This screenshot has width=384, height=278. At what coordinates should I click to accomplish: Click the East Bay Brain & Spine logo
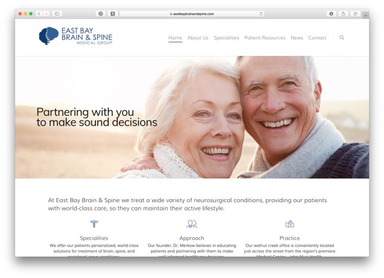(75, 36)
